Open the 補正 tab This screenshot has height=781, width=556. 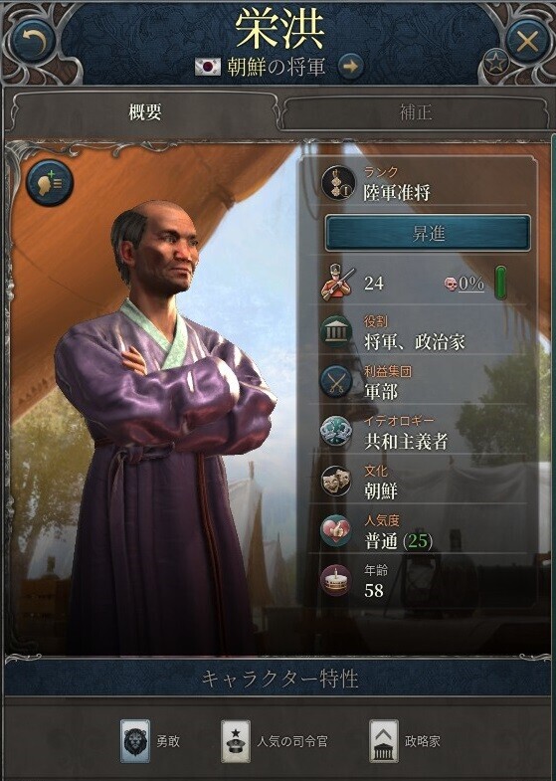(416, 112)
